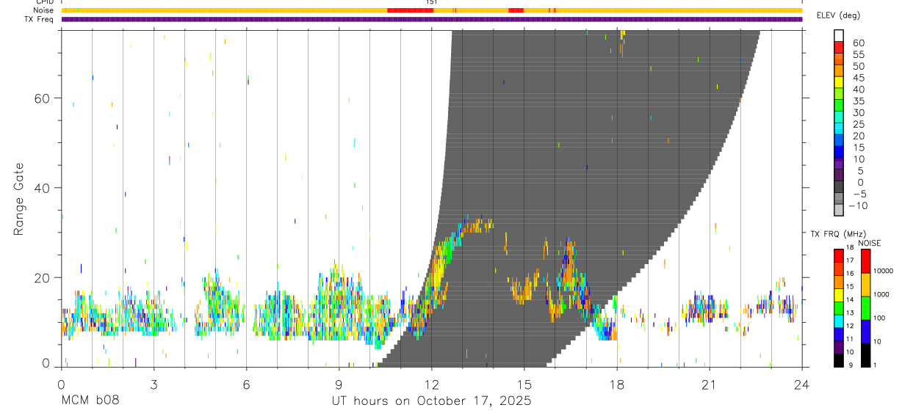Screen dimensions: 902x416
Task: Pick the dark gray ELEV swatch beside 0
Action: pos(838,187)
